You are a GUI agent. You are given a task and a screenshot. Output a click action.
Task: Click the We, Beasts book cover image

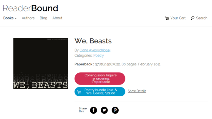tap(41, 64)
